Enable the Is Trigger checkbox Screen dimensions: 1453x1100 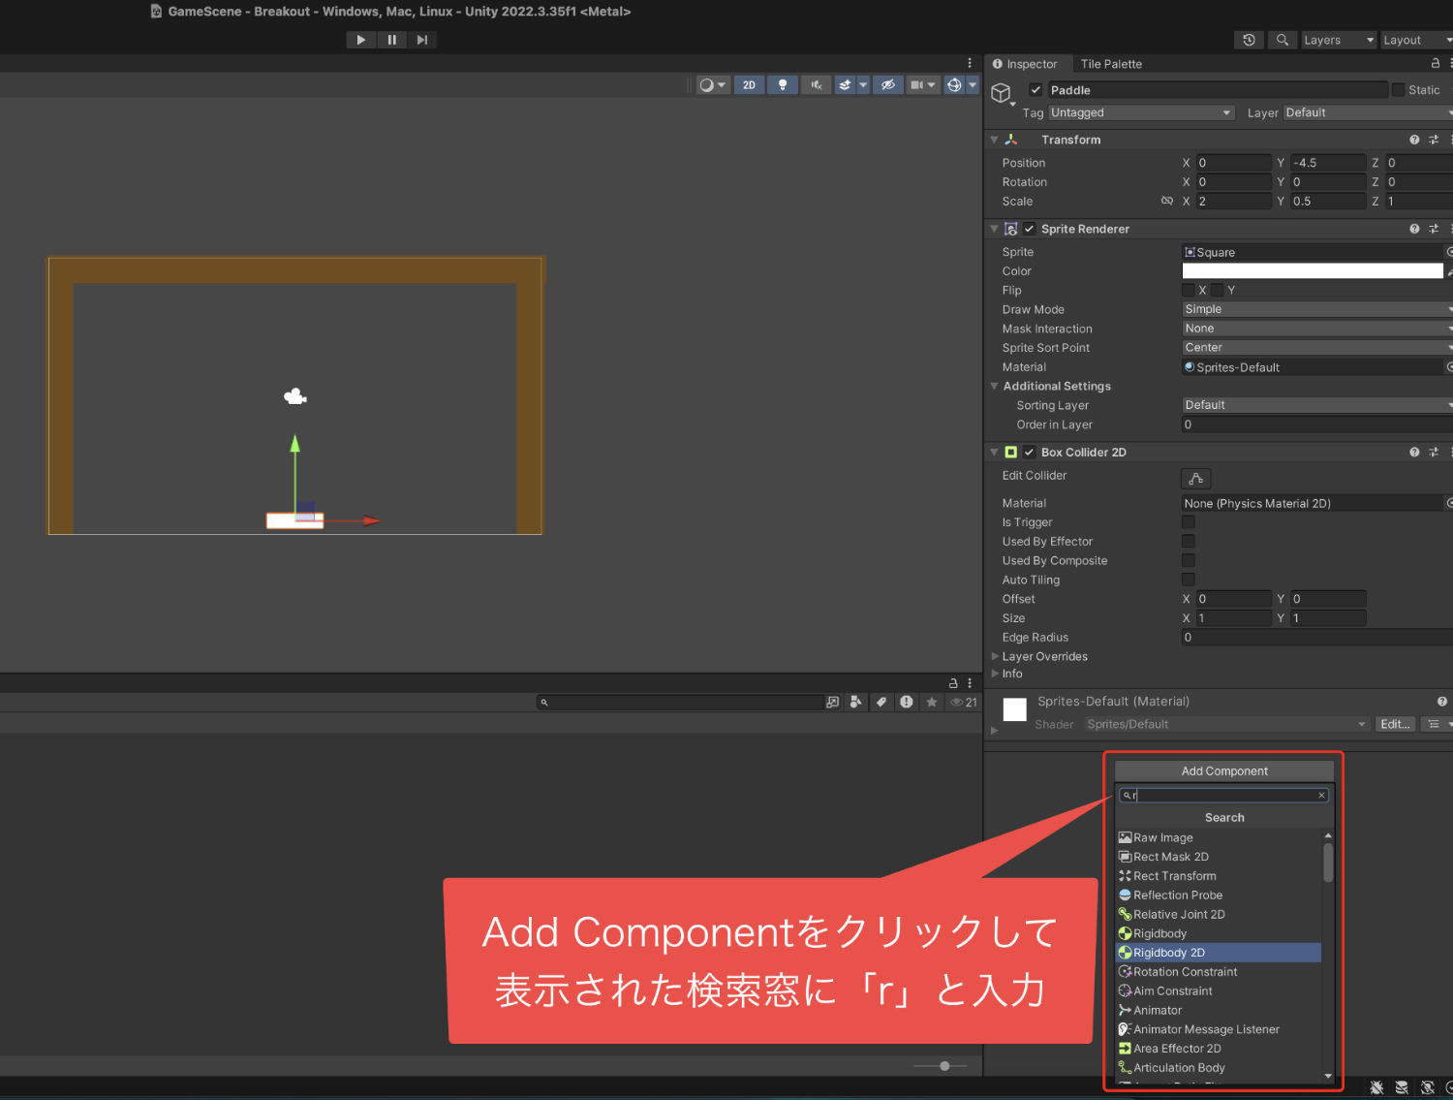coord(1189,522)
